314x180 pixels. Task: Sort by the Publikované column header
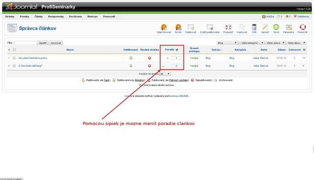[131, 50]
